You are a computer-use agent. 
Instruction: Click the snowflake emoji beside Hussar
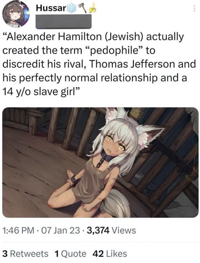click(x=71, y=8)
